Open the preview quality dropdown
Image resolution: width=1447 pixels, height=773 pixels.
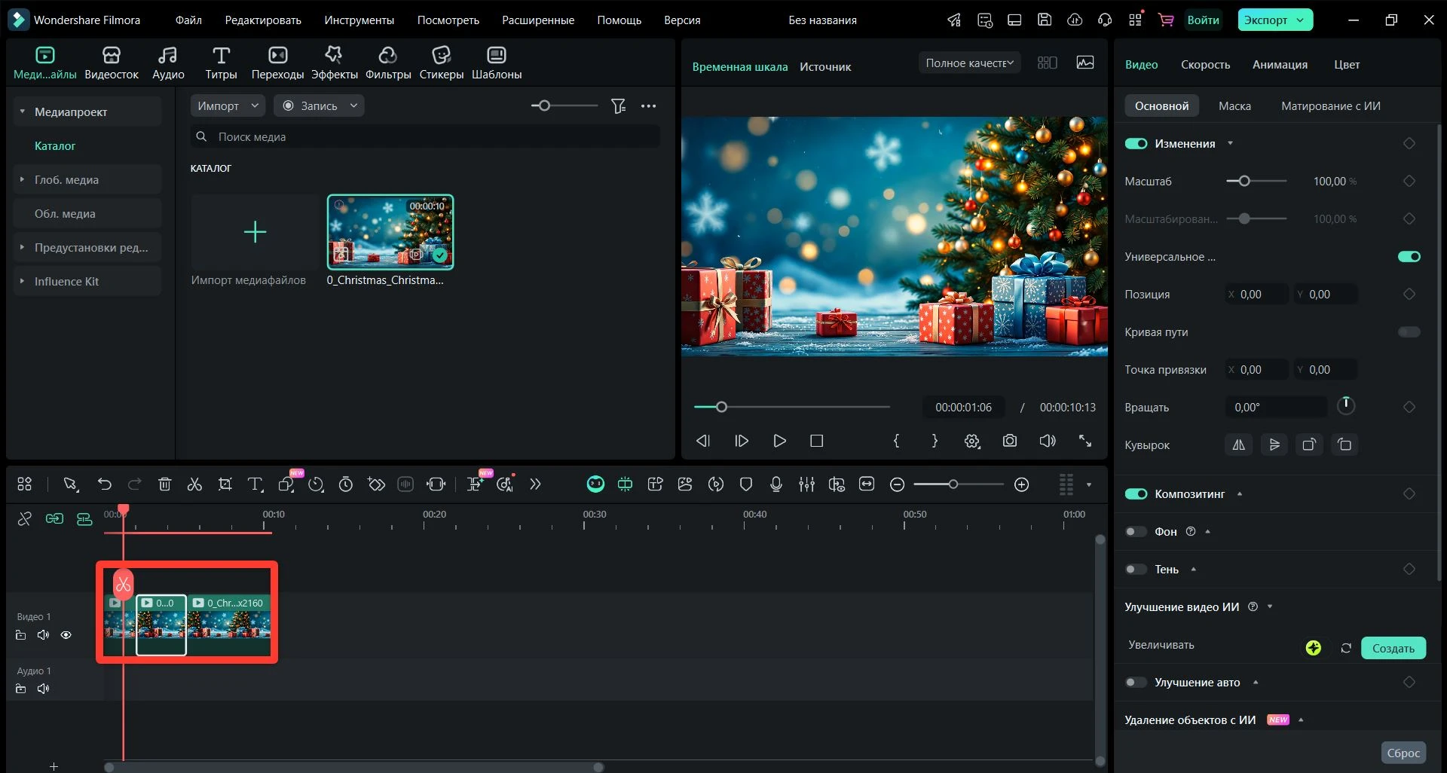click(x=969, y=63)
